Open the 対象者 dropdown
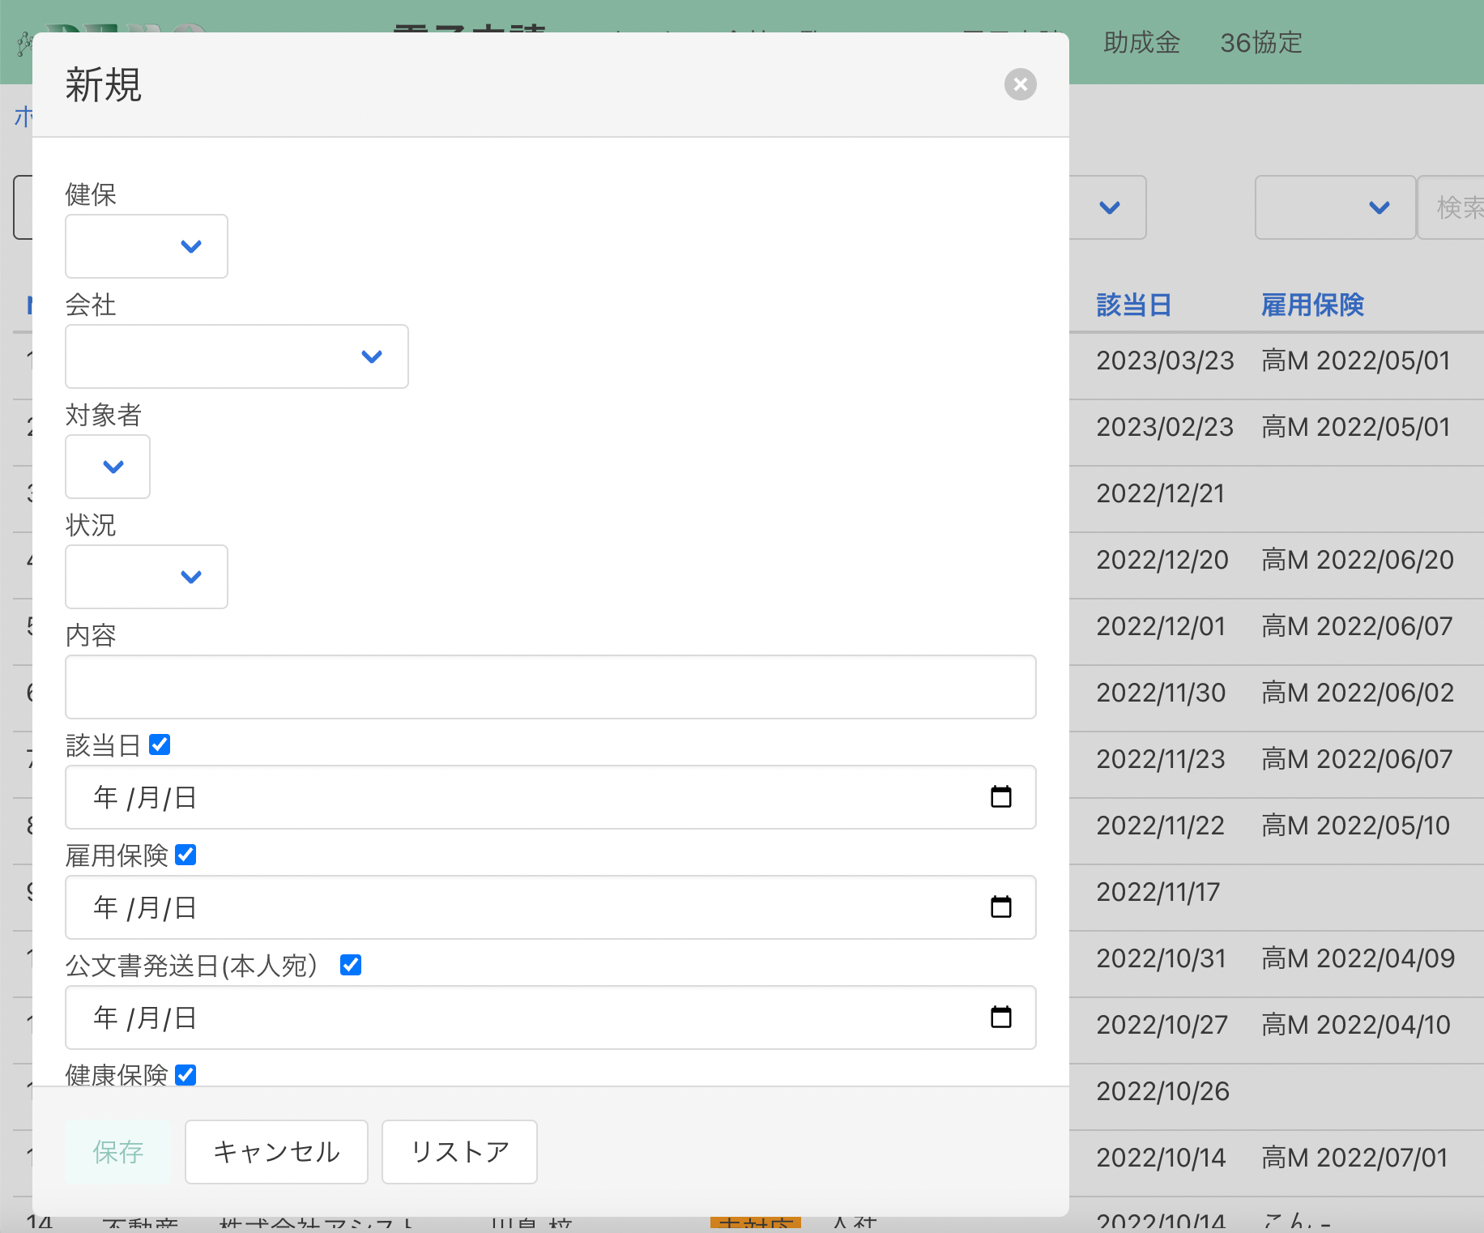Image resolution: width=1484 pixels, height=1233 pixels. click(x=108, y=467)
